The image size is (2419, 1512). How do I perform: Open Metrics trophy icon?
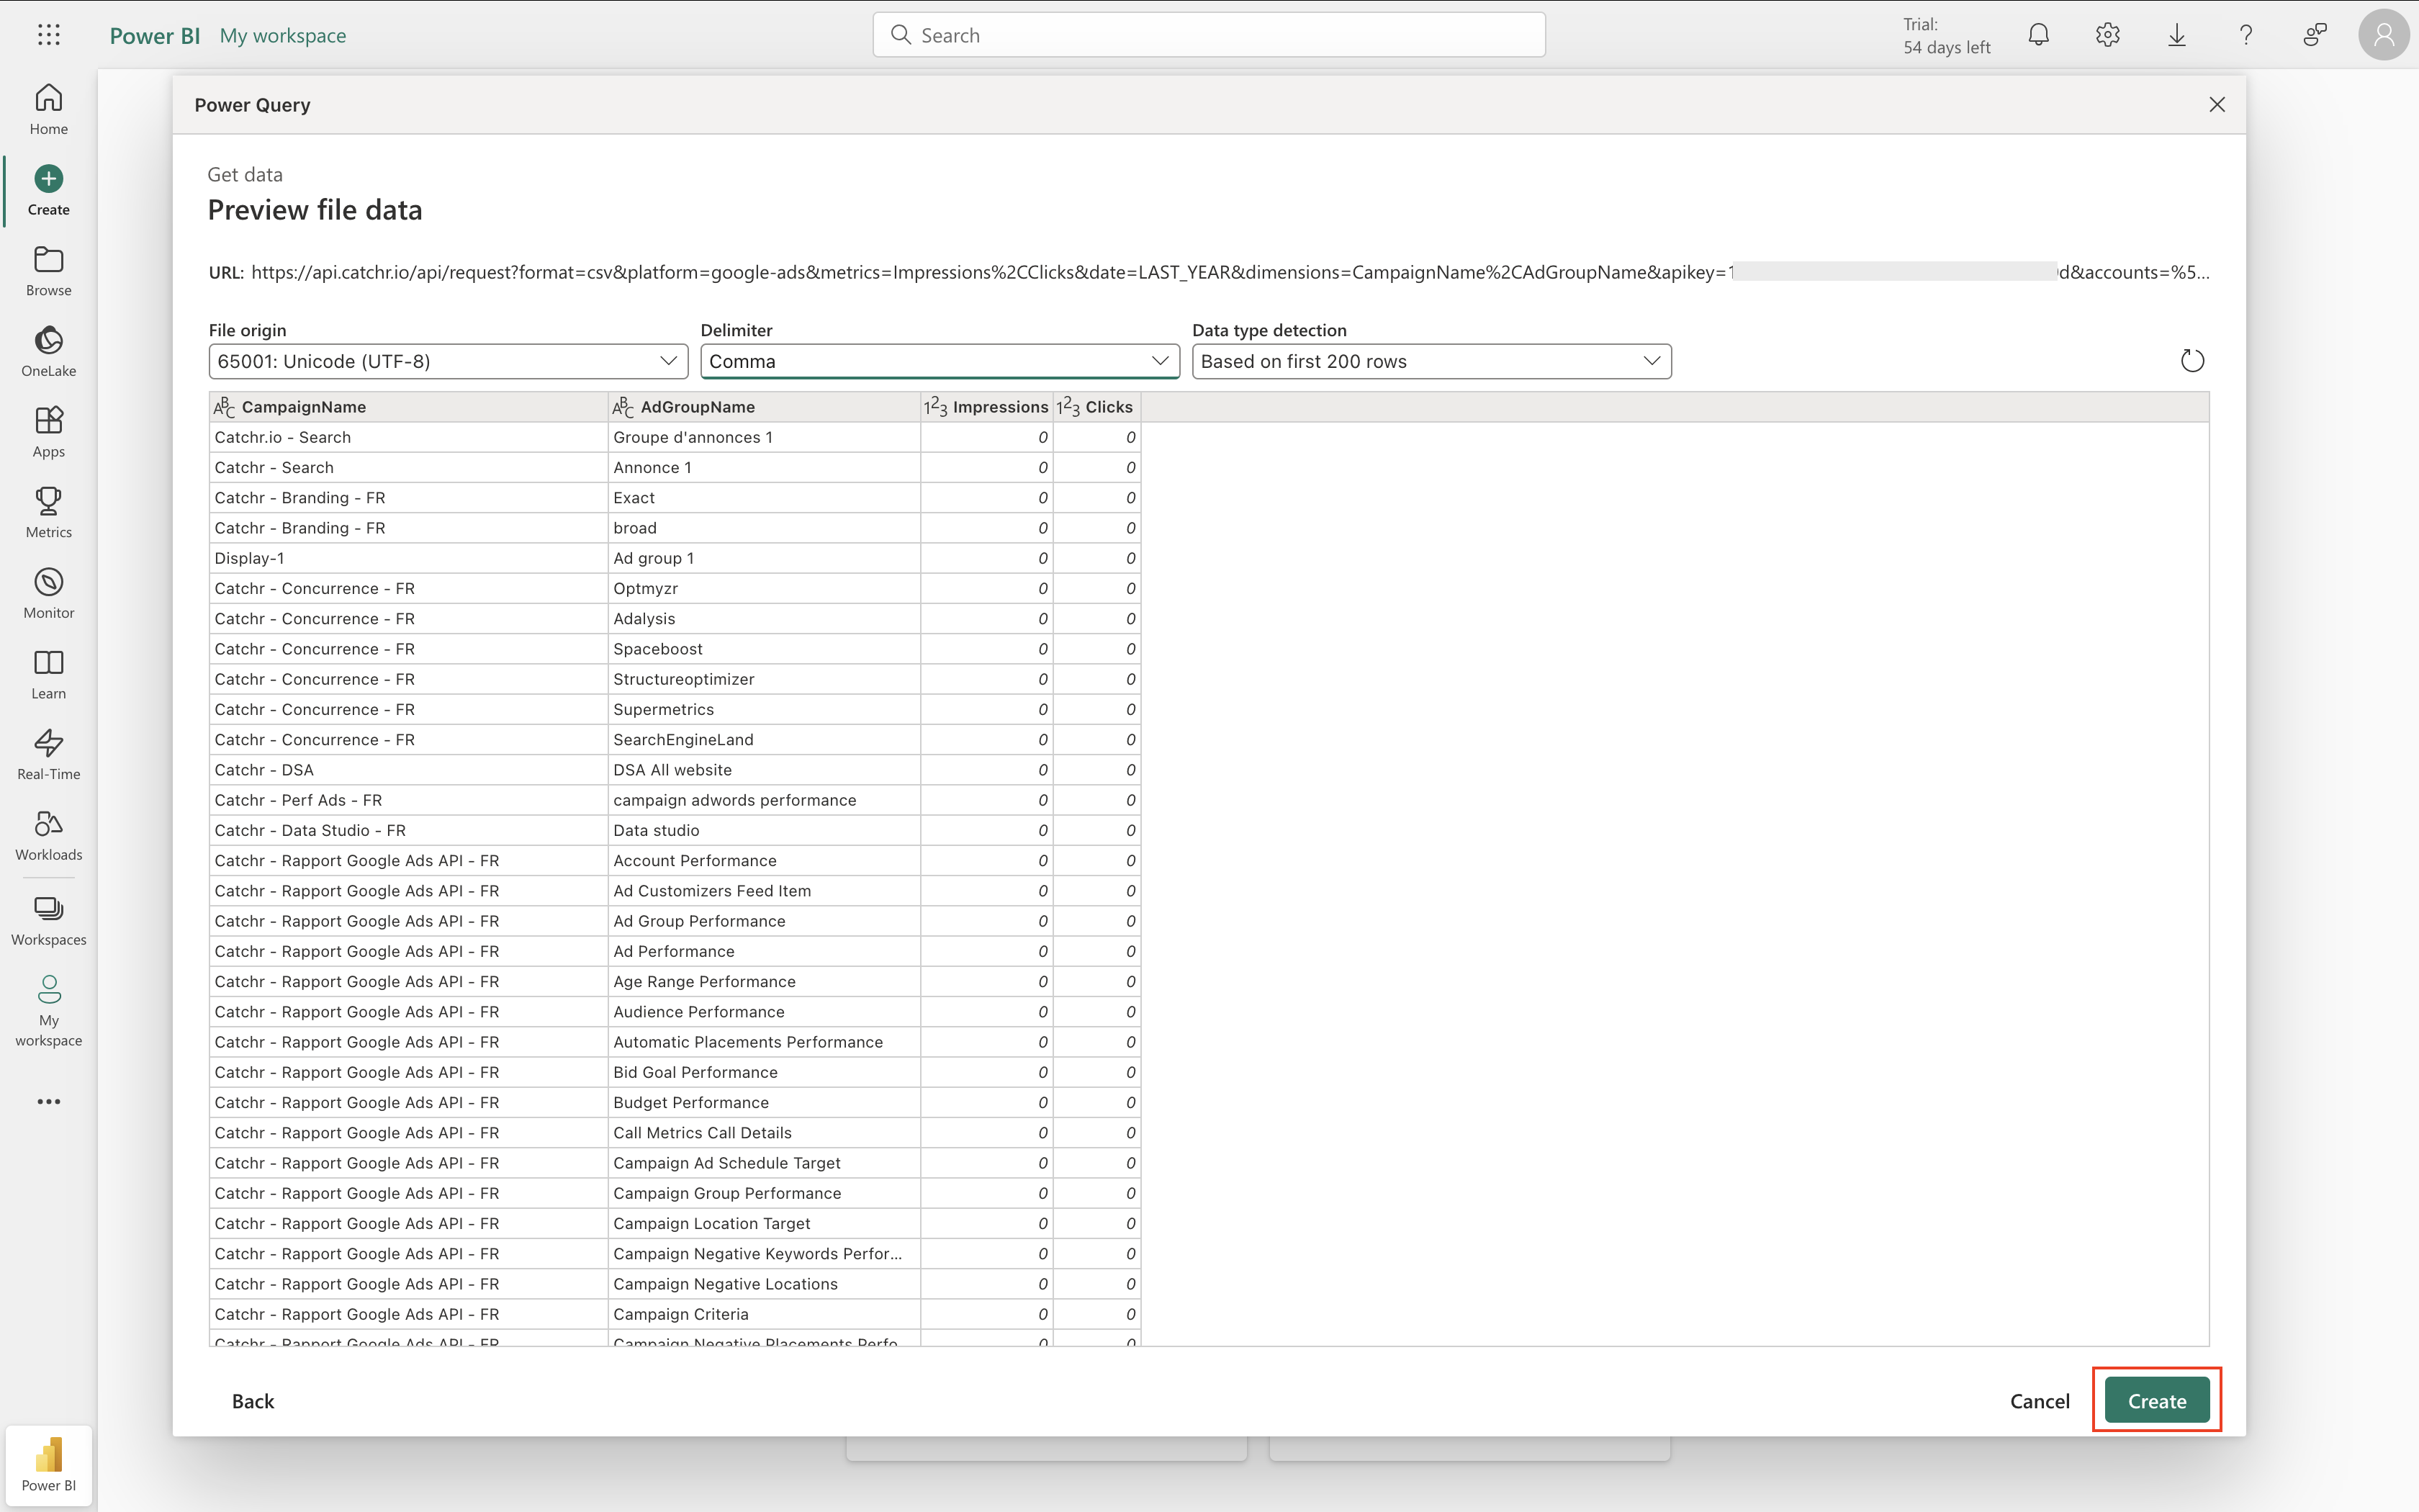click(48, 513)
